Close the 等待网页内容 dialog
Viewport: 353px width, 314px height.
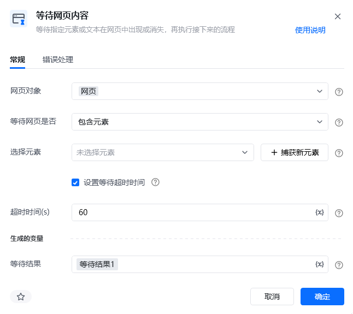[x=338, y=16]
